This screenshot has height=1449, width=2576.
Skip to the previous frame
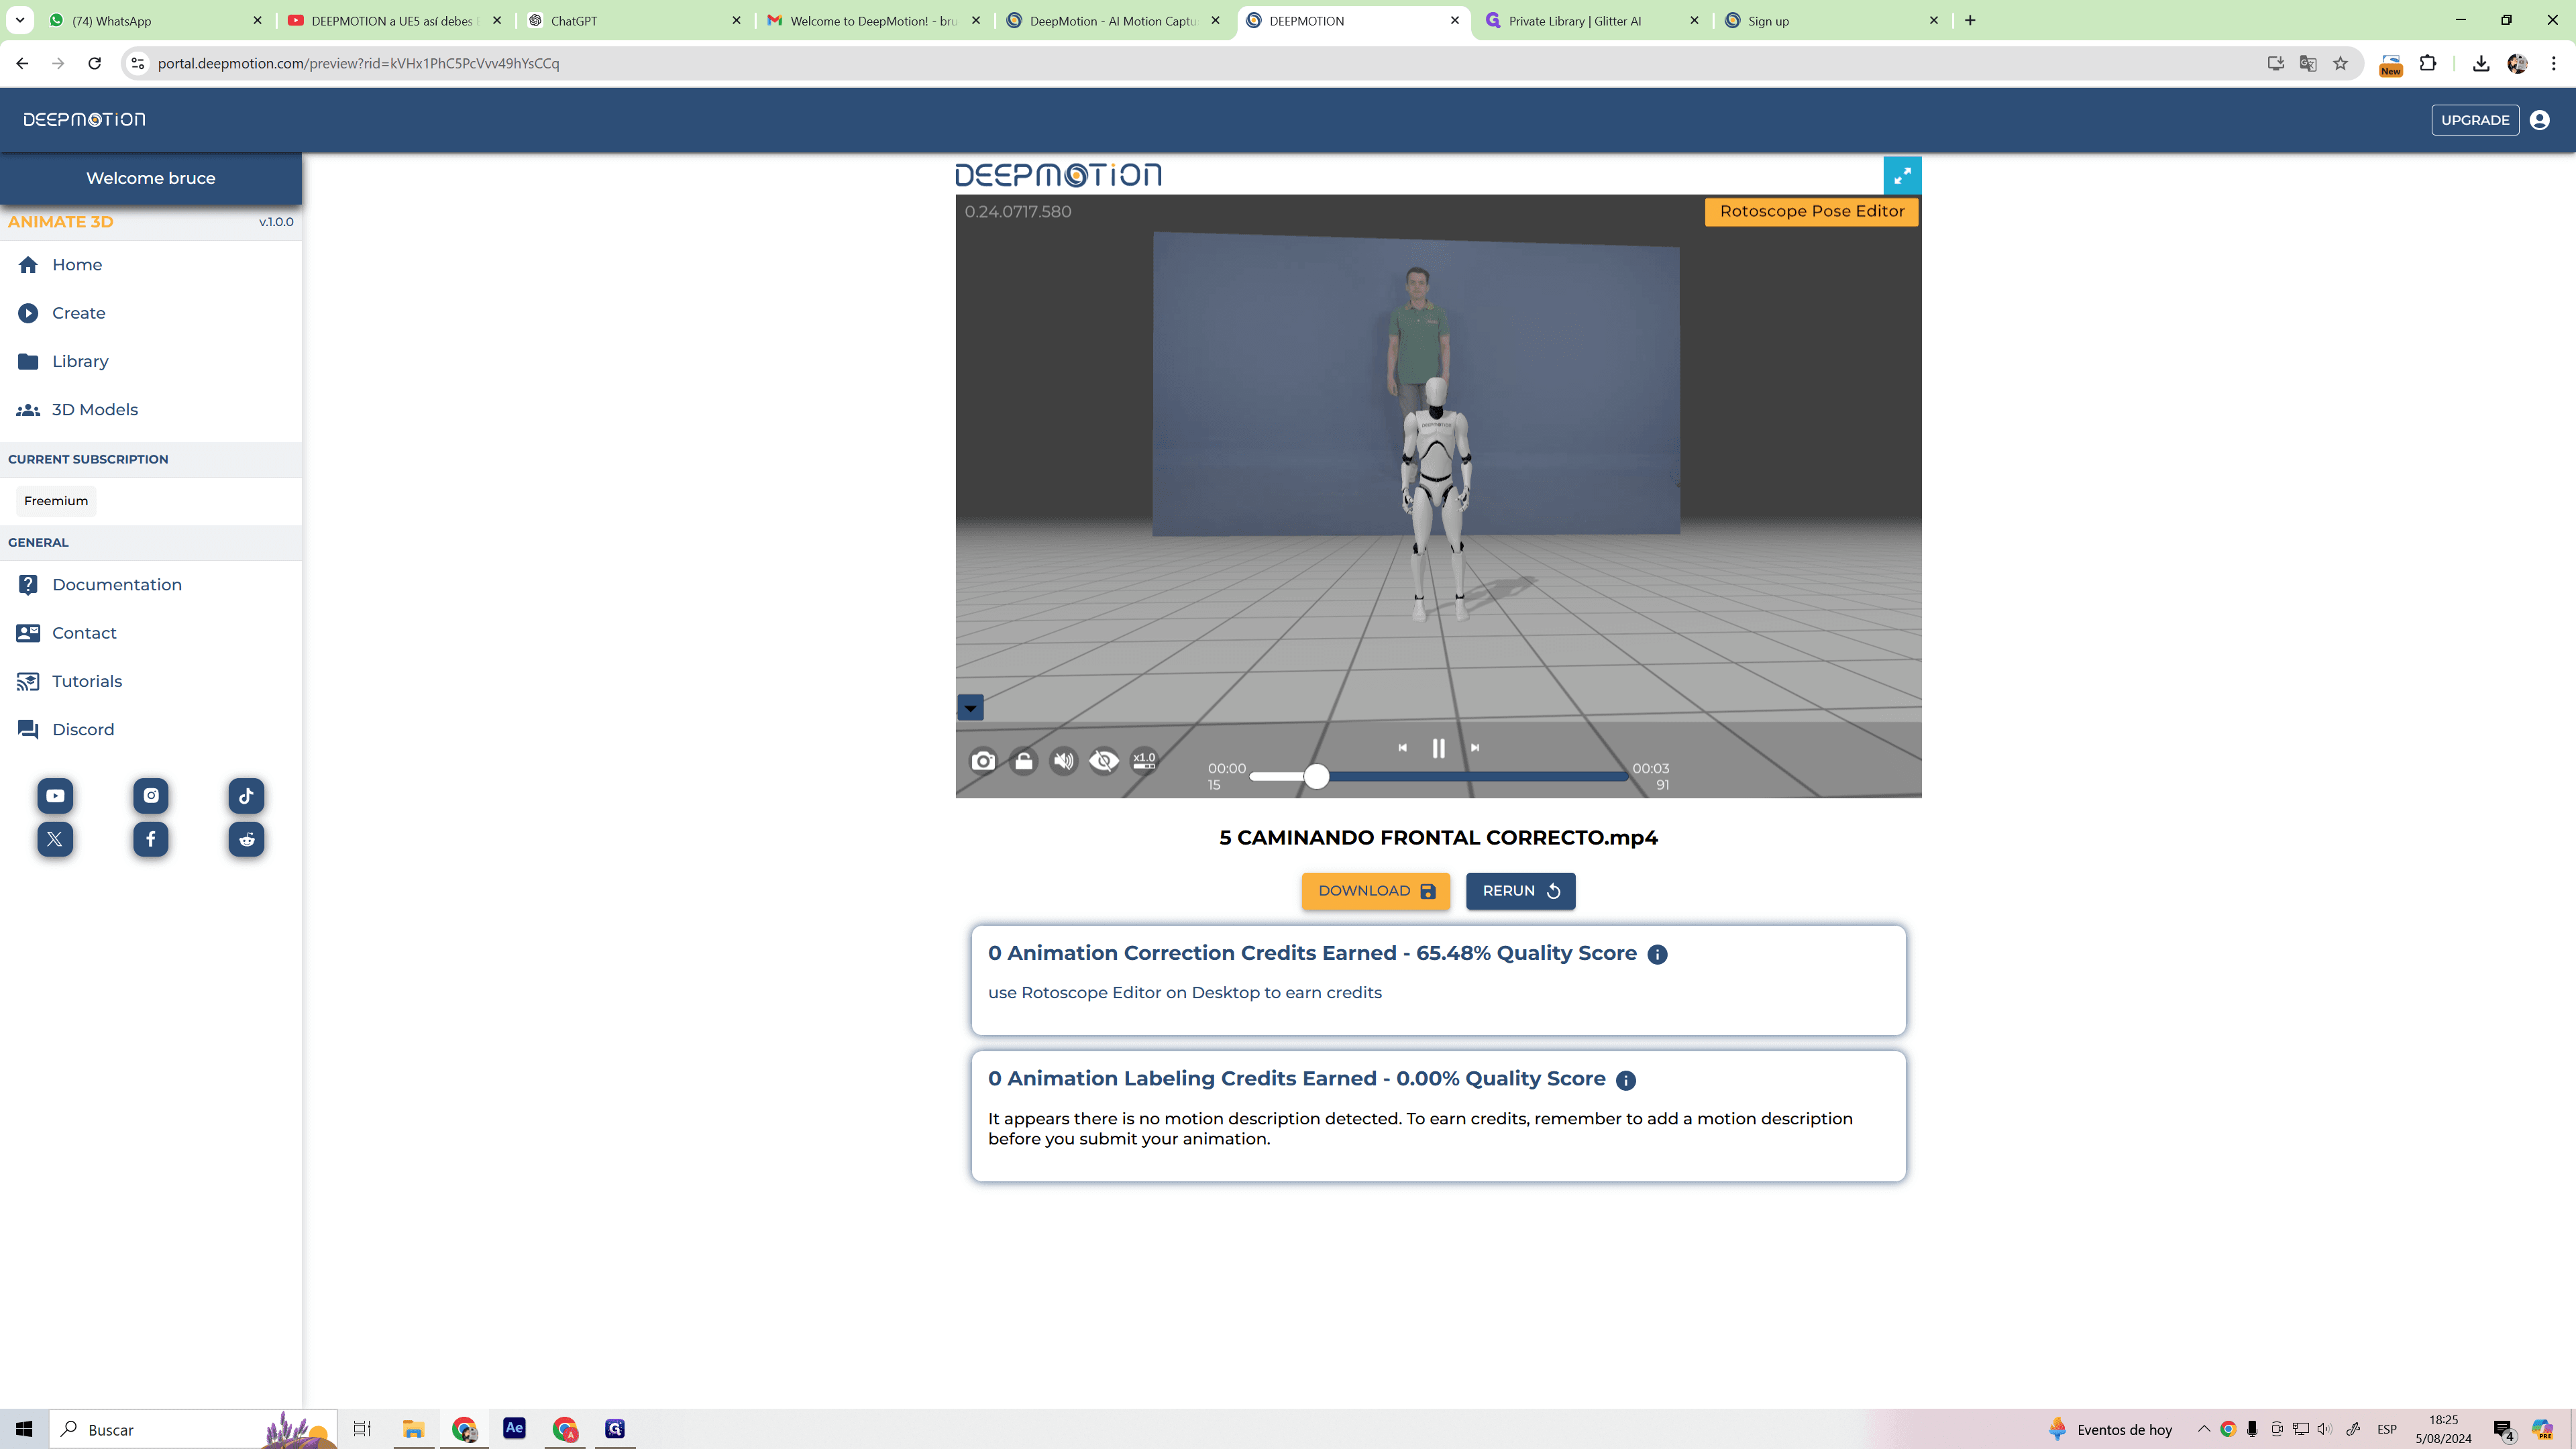pyautogui.click(x=1402, y=748)
